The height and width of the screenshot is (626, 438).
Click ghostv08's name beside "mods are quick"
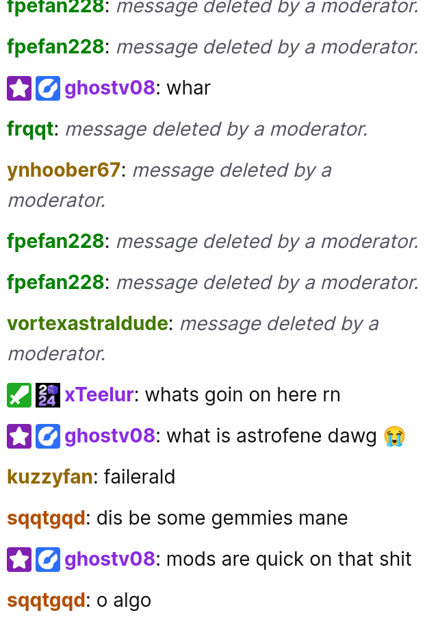(109, 559)
